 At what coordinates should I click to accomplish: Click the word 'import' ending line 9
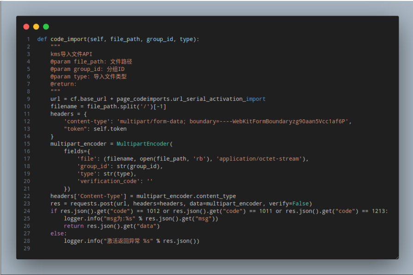pyautogui.click(x=256, y=99)
